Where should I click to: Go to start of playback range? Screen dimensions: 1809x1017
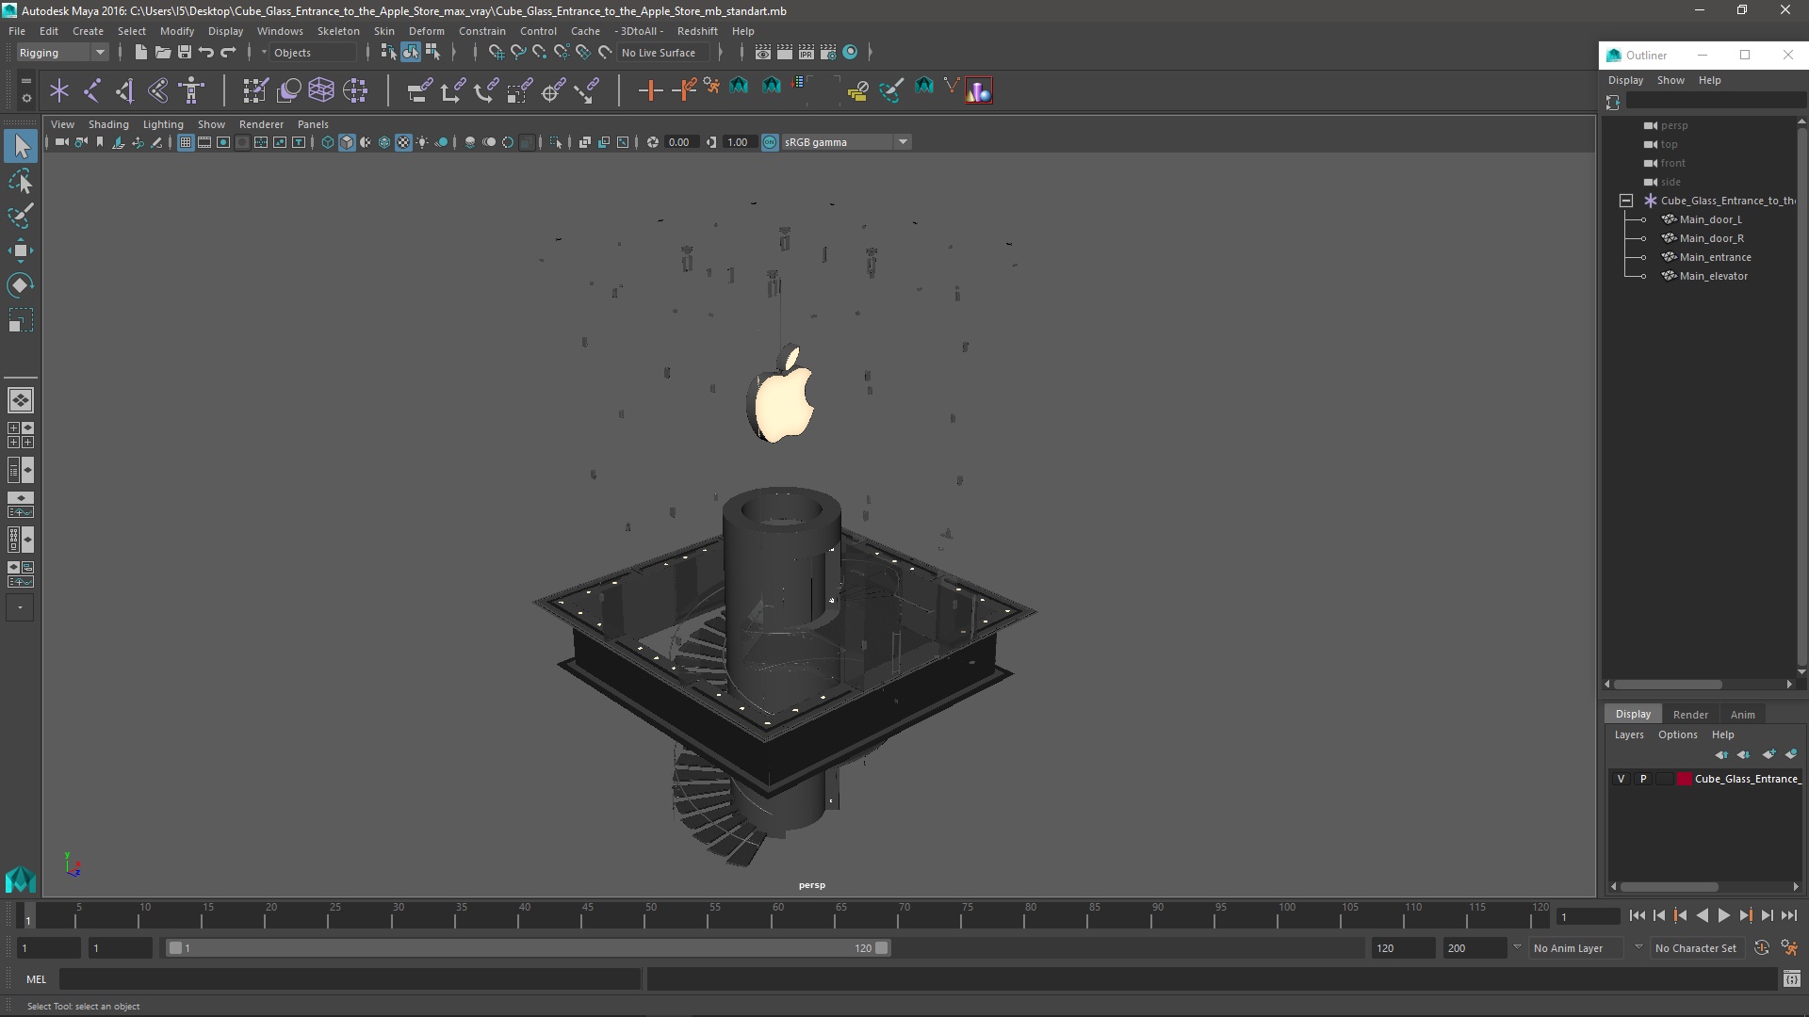point(1637,915)
